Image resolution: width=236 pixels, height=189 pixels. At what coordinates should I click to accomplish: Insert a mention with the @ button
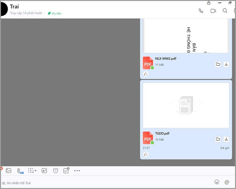coord(227,182)
